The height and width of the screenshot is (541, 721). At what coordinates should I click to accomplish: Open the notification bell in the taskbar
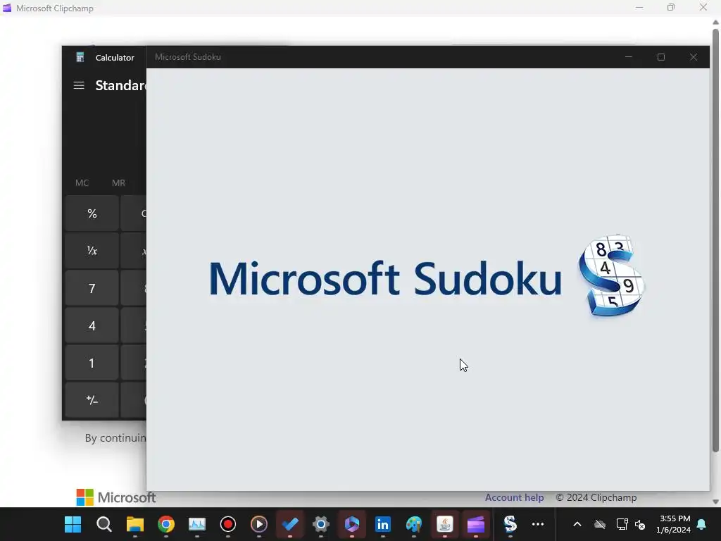(702, 524)
